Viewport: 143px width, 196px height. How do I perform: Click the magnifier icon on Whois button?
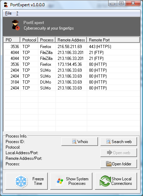point(74,141)
